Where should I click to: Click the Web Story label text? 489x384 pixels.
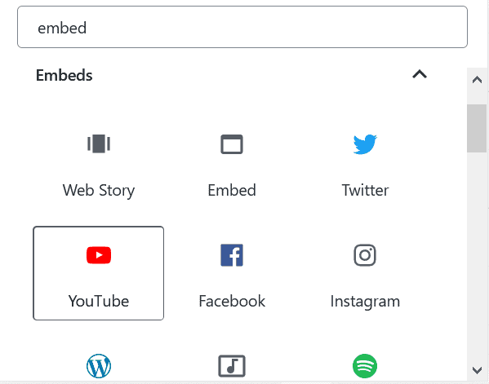pyautogui.click(x=99, y=190)
